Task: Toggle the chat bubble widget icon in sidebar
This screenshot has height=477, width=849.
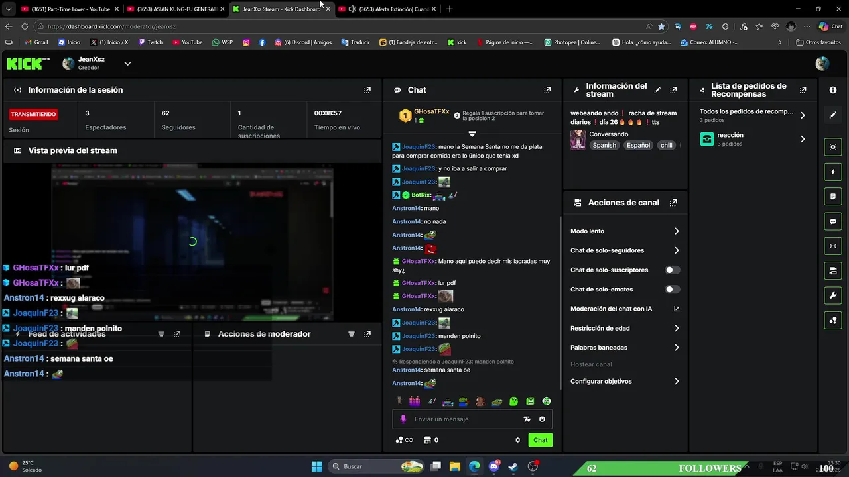Action: pyautogui.click(x=833, y=221)
